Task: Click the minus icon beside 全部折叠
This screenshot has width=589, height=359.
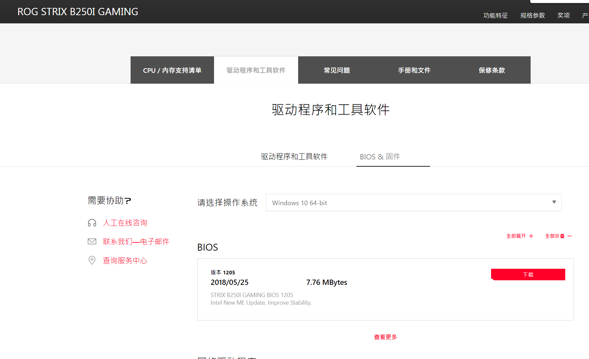Action: pyautogui.click(x=570, y=236)
